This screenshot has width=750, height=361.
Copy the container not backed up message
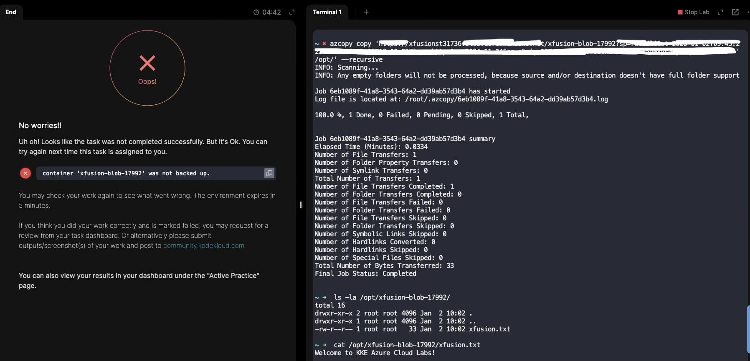[x=269, y=173]
